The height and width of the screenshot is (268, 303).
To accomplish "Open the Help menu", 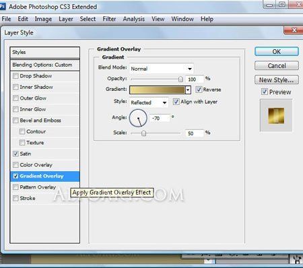I will [207, 19].
